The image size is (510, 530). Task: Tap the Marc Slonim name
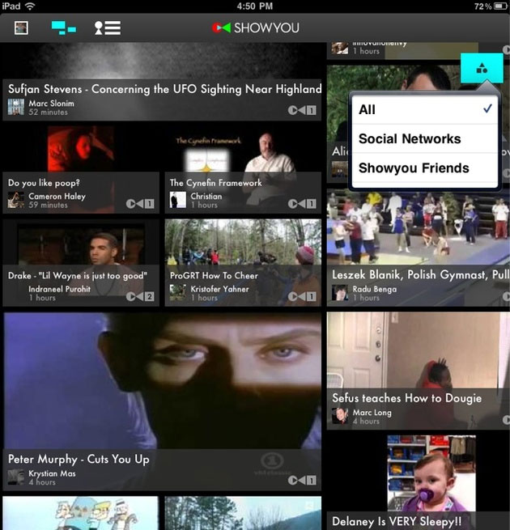pos(52,104)
